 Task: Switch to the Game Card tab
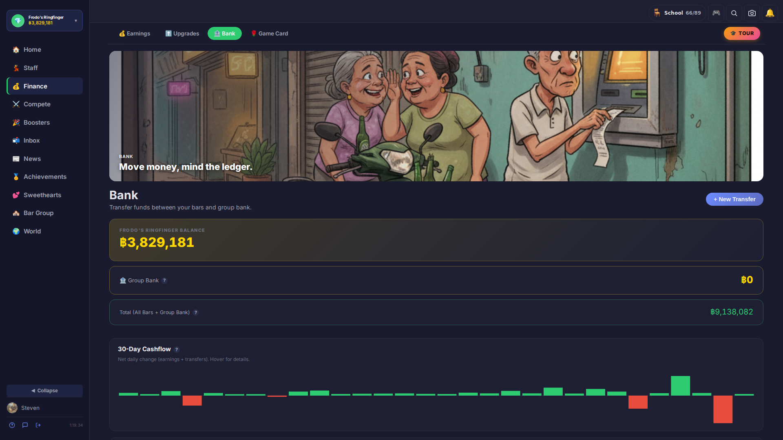click(270, 33)
